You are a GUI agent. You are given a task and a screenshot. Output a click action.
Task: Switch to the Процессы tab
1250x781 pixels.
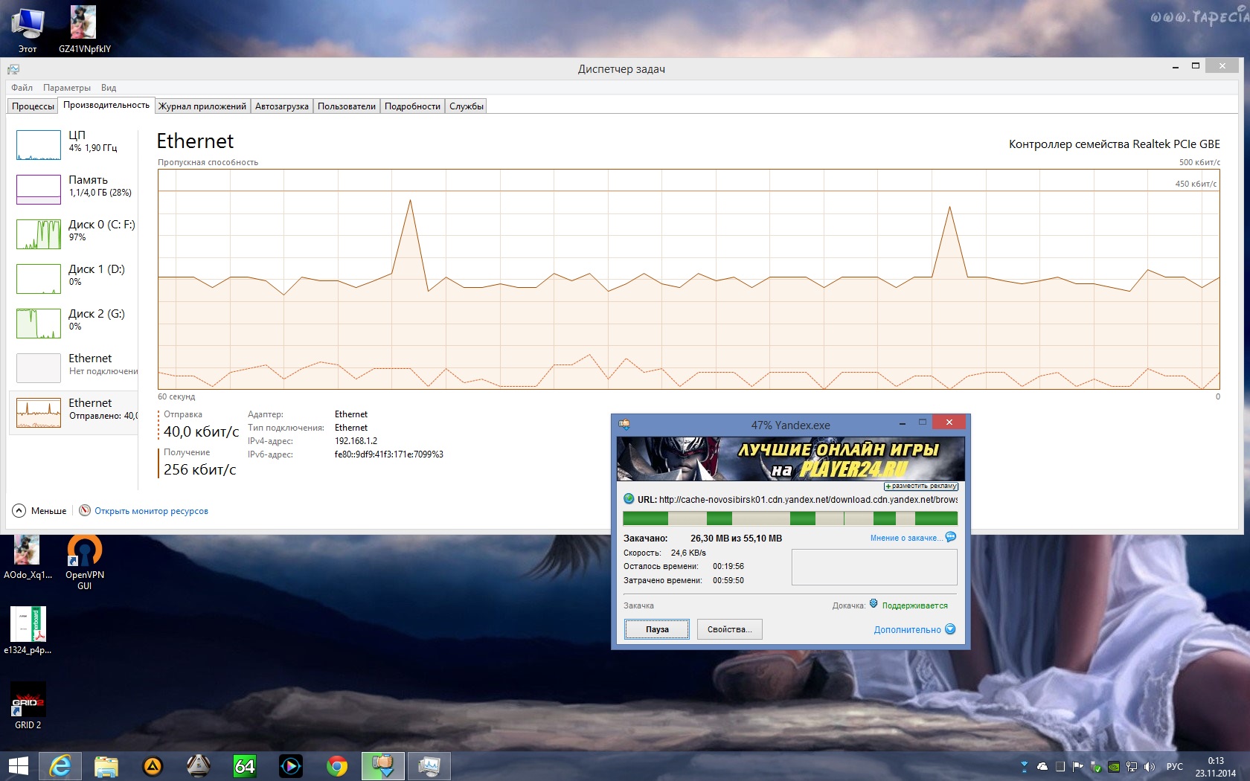(x=33, y=106)
